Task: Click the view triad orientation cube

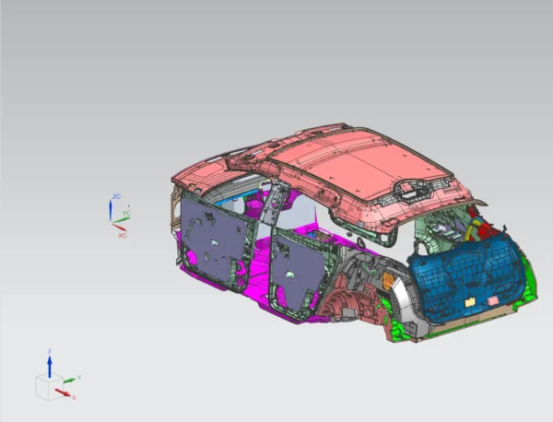Action: coord(50,387)
